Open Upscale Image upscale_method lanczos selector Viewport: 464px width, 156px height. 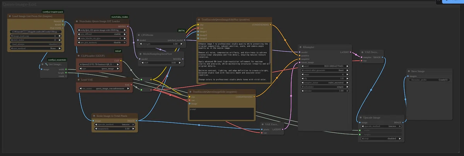tap(381, 126)
